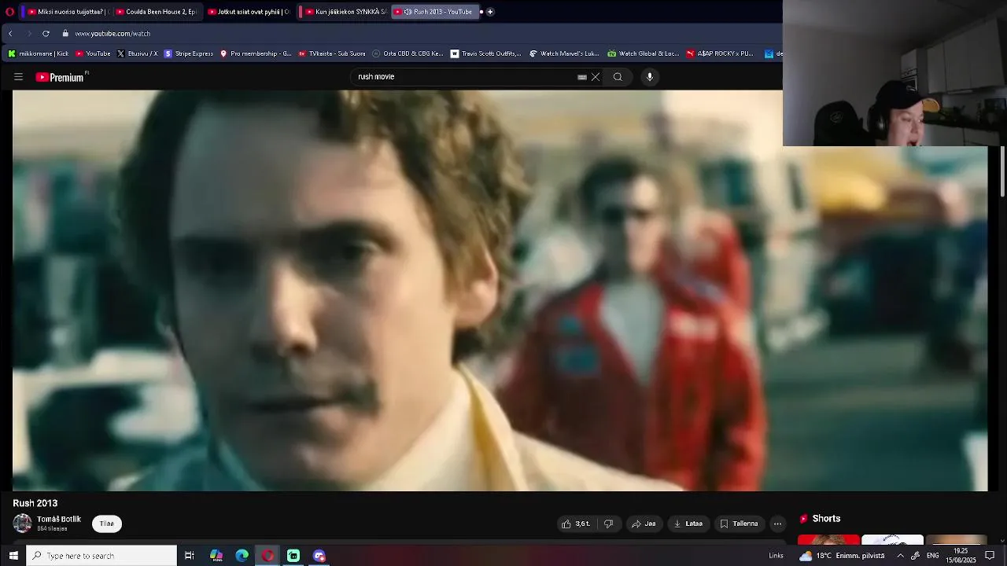Image resolution: width=1007 pixels, height=566 pixels.
Task: Reload the page with refresh icon
Action: coord(46,34)
